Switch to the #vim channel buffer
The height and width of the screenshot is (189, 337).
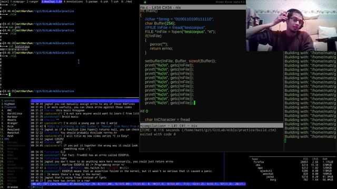point(11,127)
